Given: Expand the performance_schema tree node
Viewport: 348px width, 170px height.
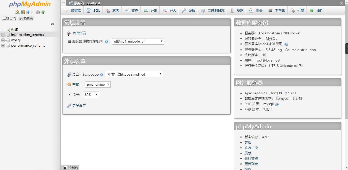Looking at the screenshot, I should click(3, 46).
